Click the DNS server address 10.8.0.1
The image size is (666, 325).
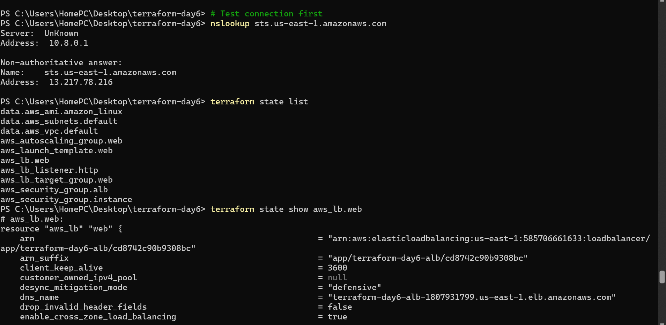point(68,43)
